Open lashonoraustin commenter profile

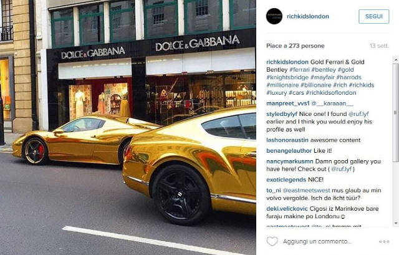coord(287,140)
